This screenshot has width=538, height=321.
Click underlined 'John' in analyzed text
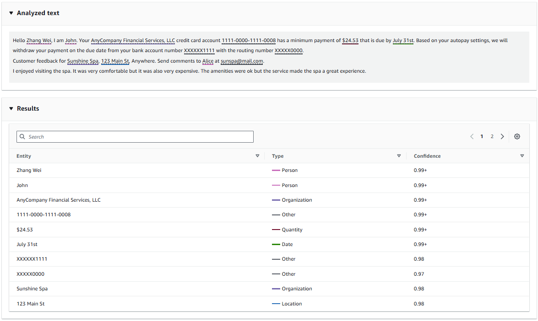[x=71, y=40]
